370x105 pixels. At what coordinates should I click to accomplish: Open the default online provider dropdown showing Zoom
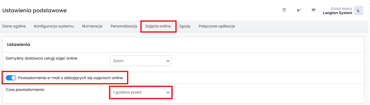point(141,61)
